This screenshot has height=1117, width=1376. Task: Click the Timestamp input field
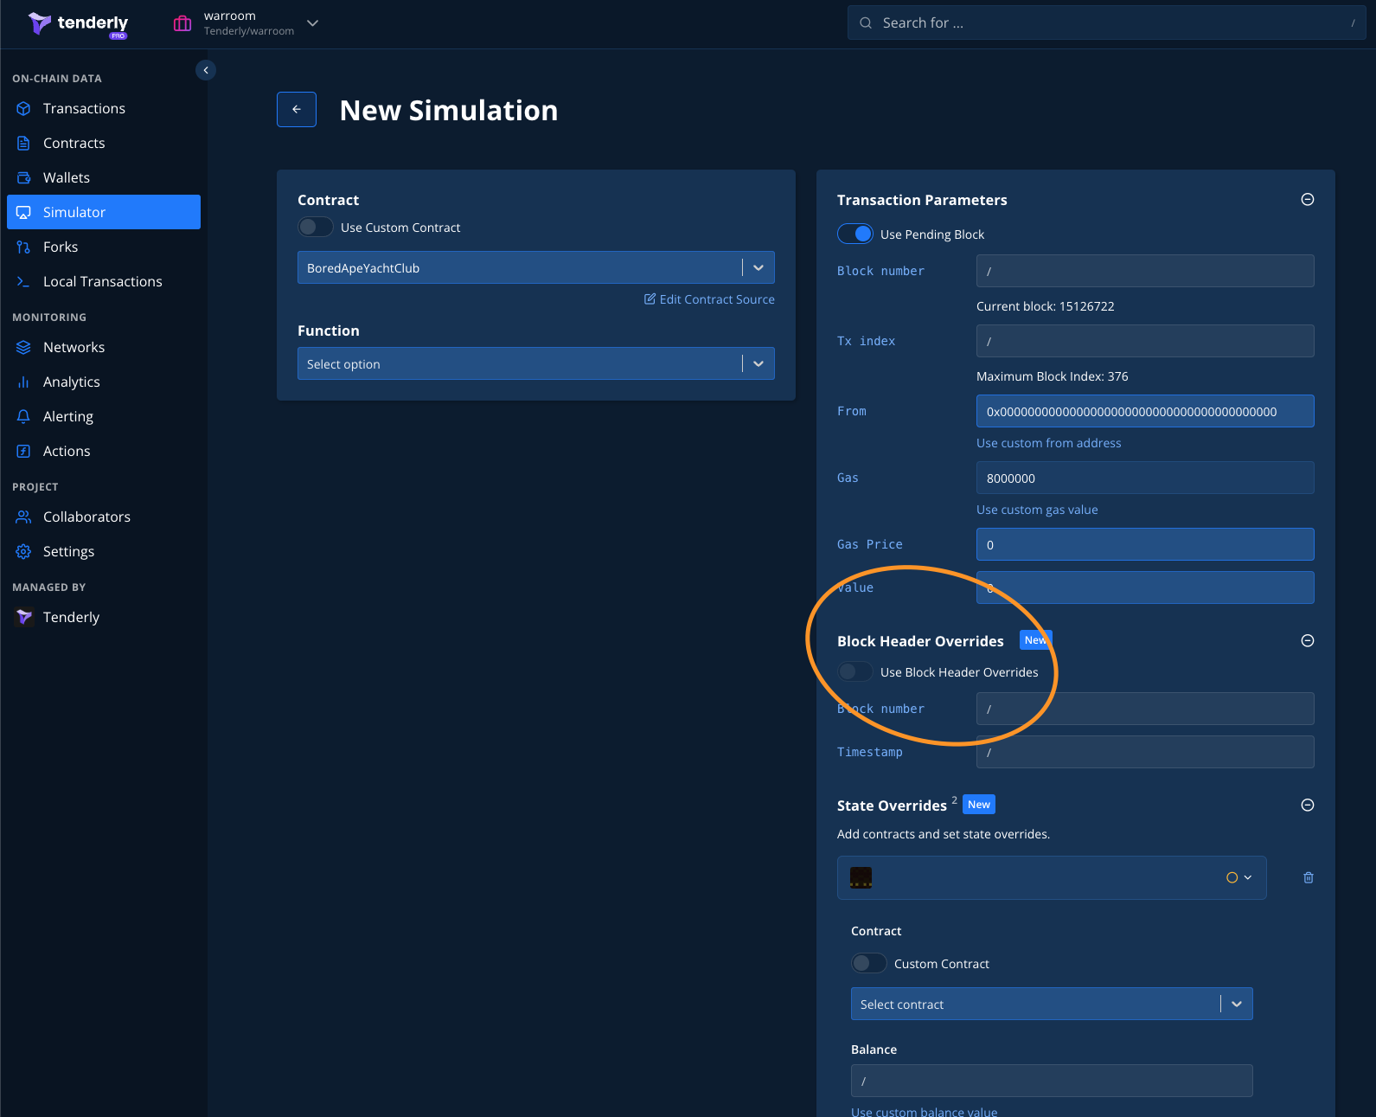click(x=1145, y=752)
